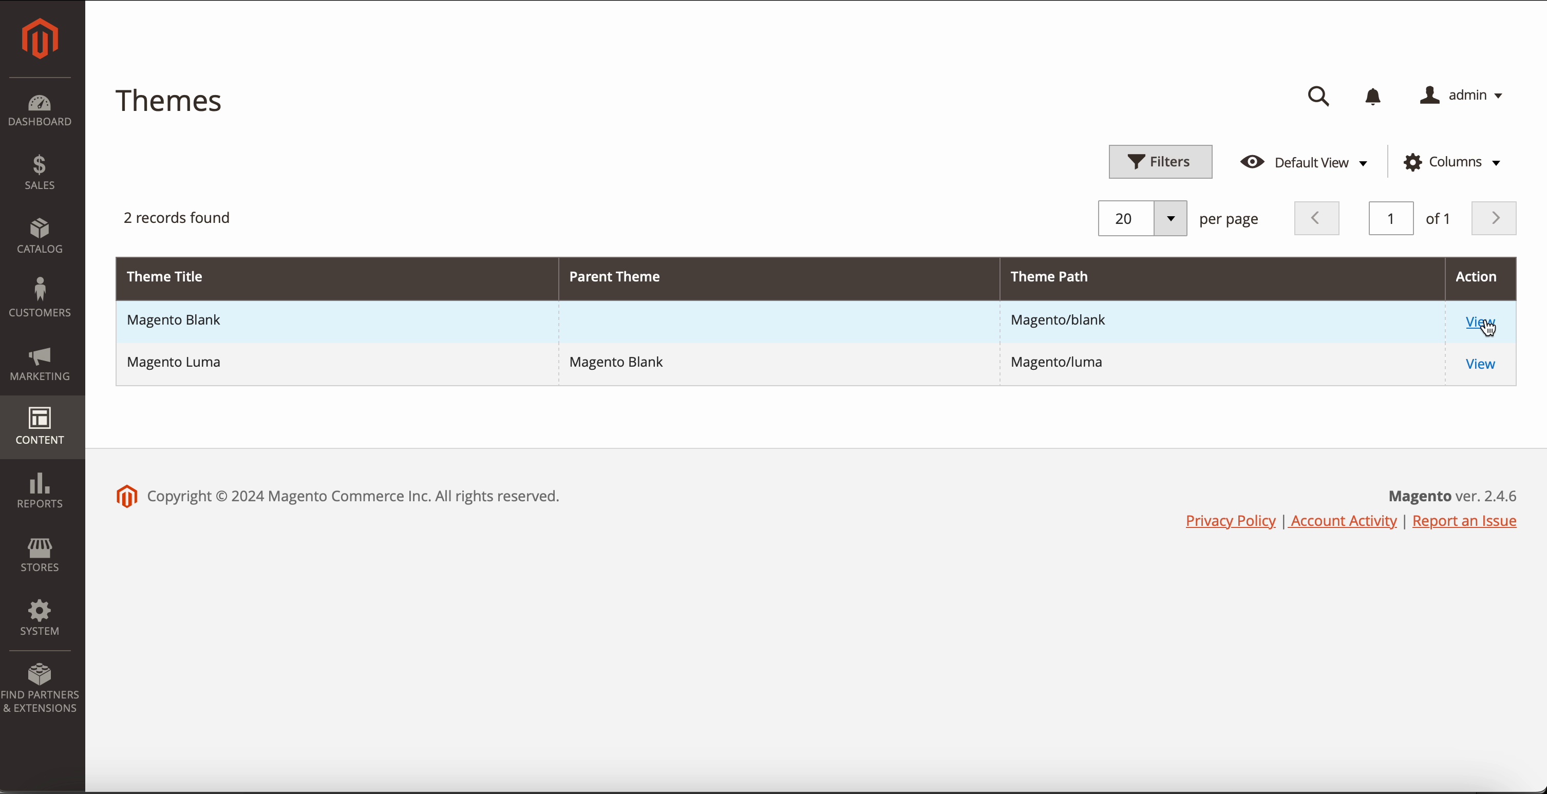The height and width of the screenshot is (794, 1547).
Task: Click the Magento logo in sidebar
Action: click(x=40, y=39)
